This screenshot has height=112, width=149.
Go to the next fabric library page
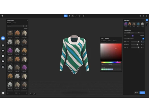[27, 93]
